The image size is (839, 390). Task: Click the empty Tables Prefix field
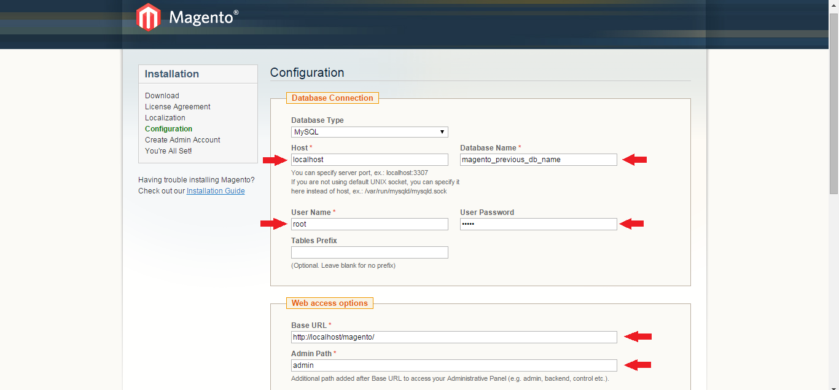click(x=370, y=252)
